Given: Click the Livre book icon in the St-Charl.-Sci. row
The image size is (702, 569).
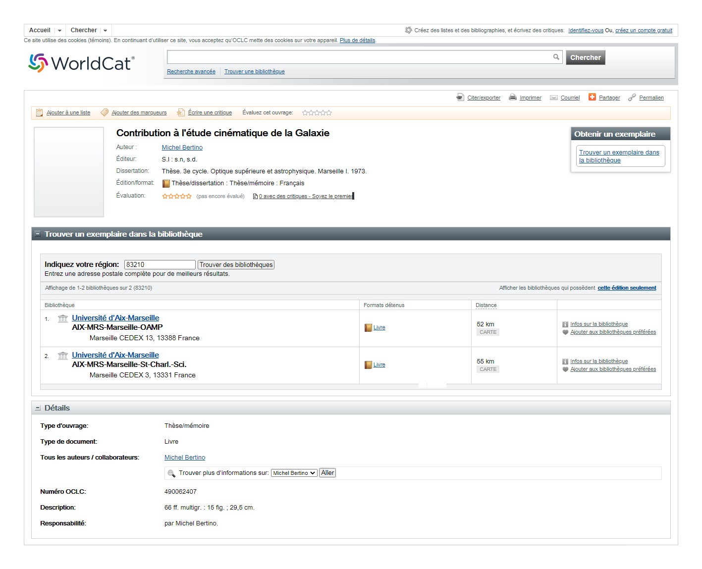Looking at the screenshot, I should 368,365.
